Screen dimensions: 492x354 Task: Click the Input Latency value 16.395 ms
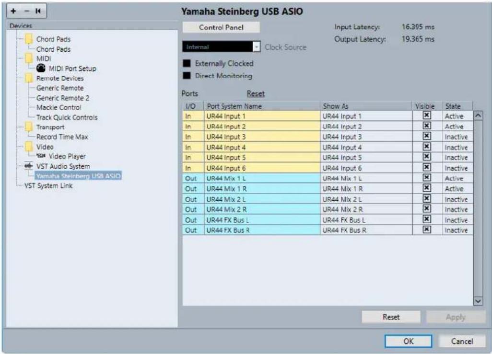click(418, 27)
